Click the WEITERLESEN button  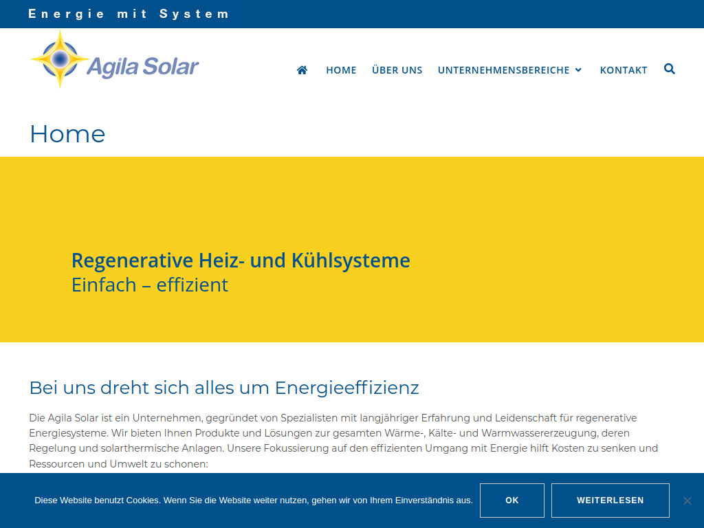(610, 500)
